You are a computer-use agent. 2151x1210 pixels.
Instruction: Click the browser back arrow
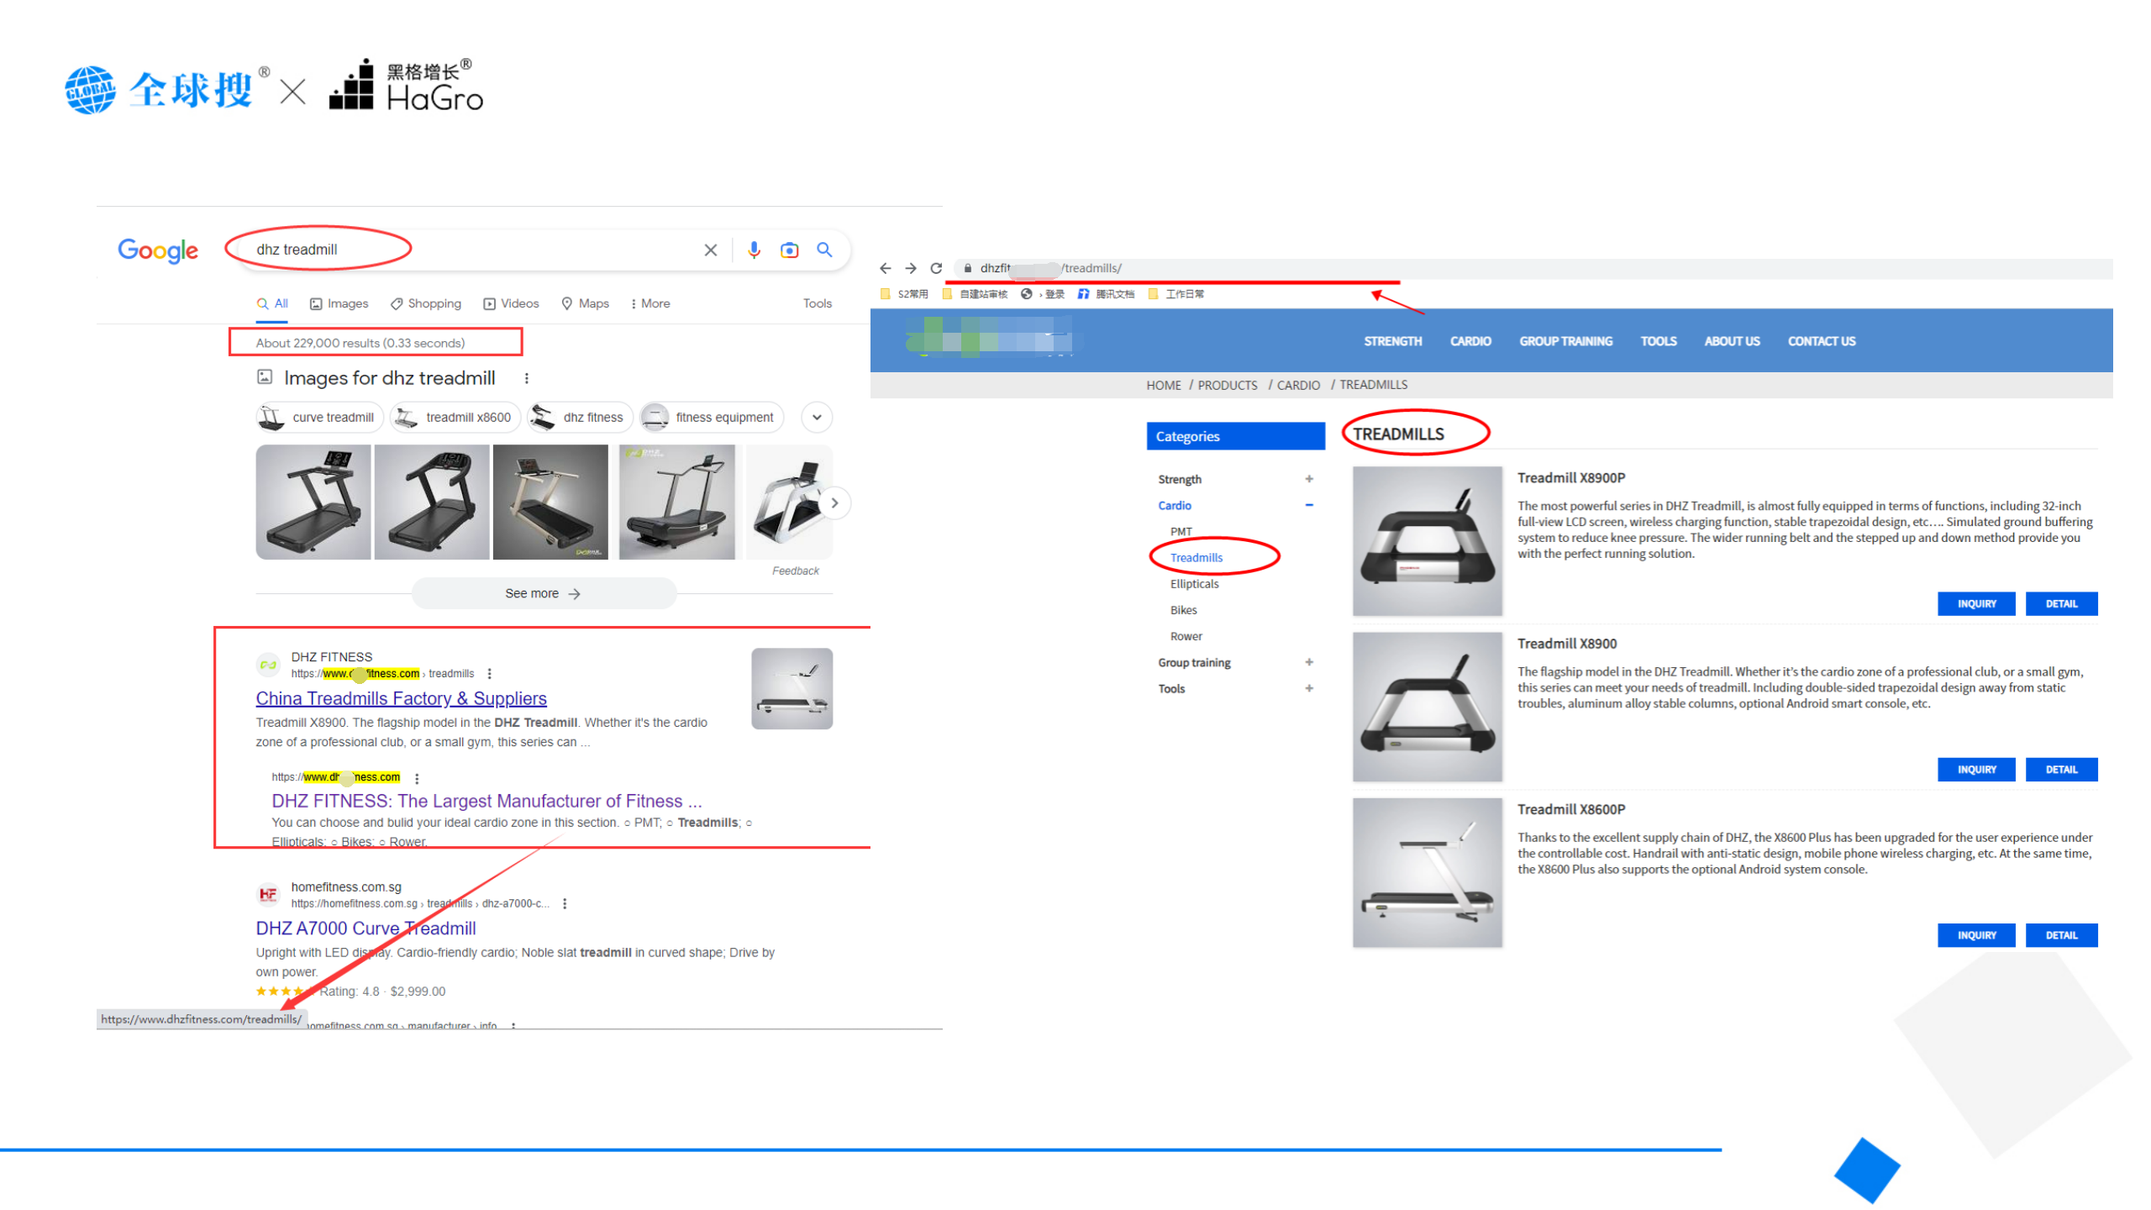(885, 268)
